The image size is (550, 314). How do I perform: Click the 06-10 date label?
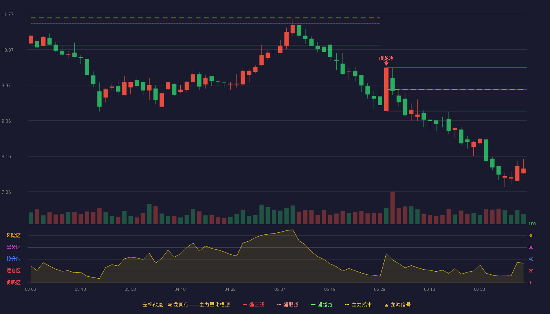[429, 289]
